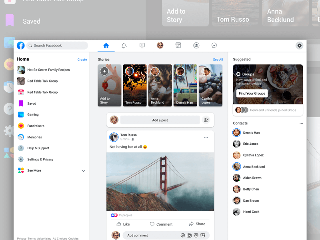Click the Cookies footer link
Image resolution: width=320 pixels, height=240 pixels.
[73, 238]
